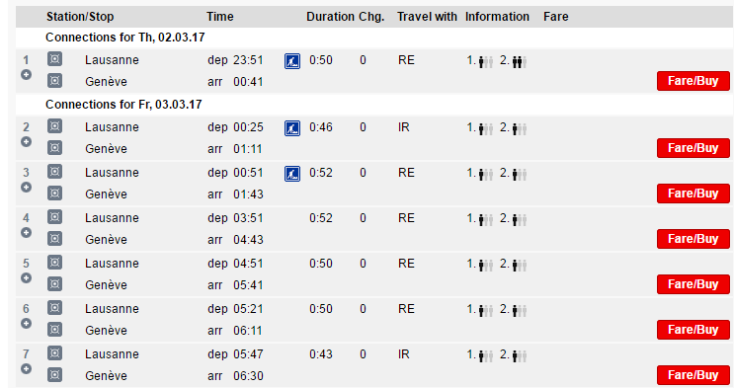Click the Duration column header
Viewport: 734px width, 388px height.
(x=331, y=17)
